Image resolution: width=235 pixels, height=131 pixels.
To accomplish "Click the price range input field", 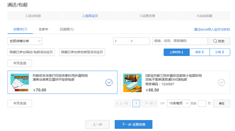I will coord(131,41).
